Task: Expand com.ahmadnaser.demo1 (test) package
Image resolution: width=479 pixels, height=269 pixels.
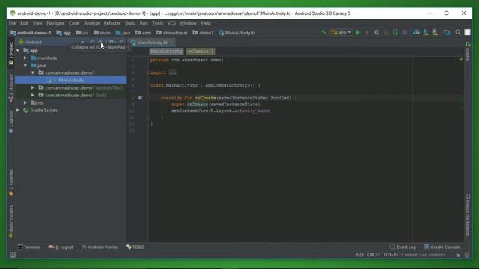Action: pyautogui.click(x=33, y=95)
